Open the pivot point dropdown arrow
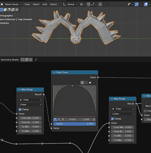 coord(84,4)
